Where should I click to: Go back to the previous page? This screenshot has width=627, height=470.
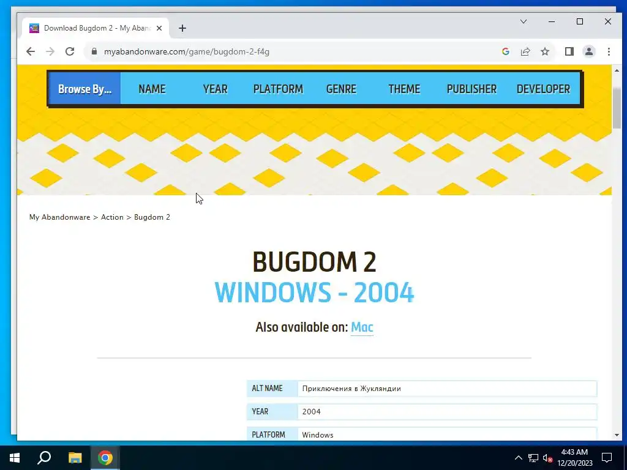31,51
